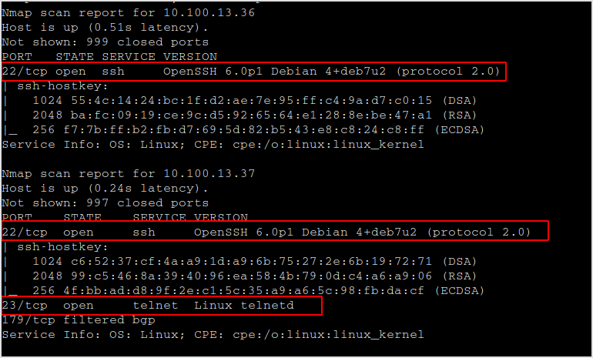Click the 10.100.13.37 scan report line

pos(128,174)
